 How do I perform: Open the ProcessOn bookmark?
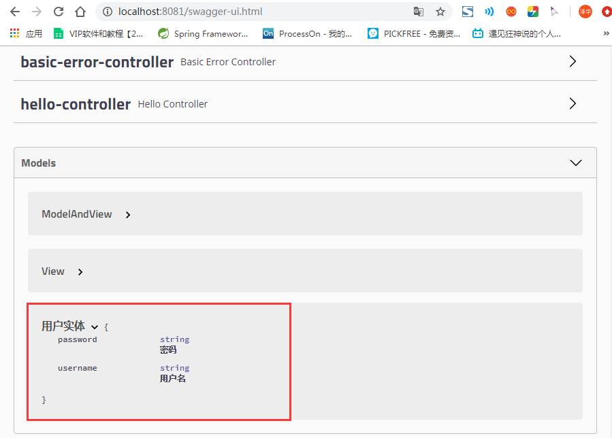click(307, 33)
